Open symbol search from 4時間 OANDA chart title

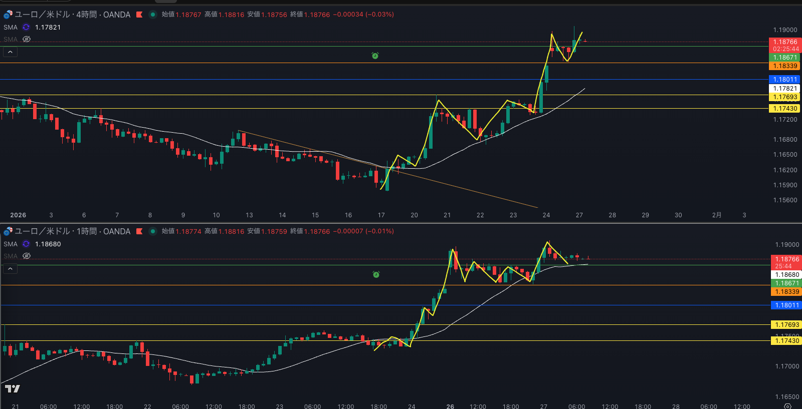coord(73,15)
